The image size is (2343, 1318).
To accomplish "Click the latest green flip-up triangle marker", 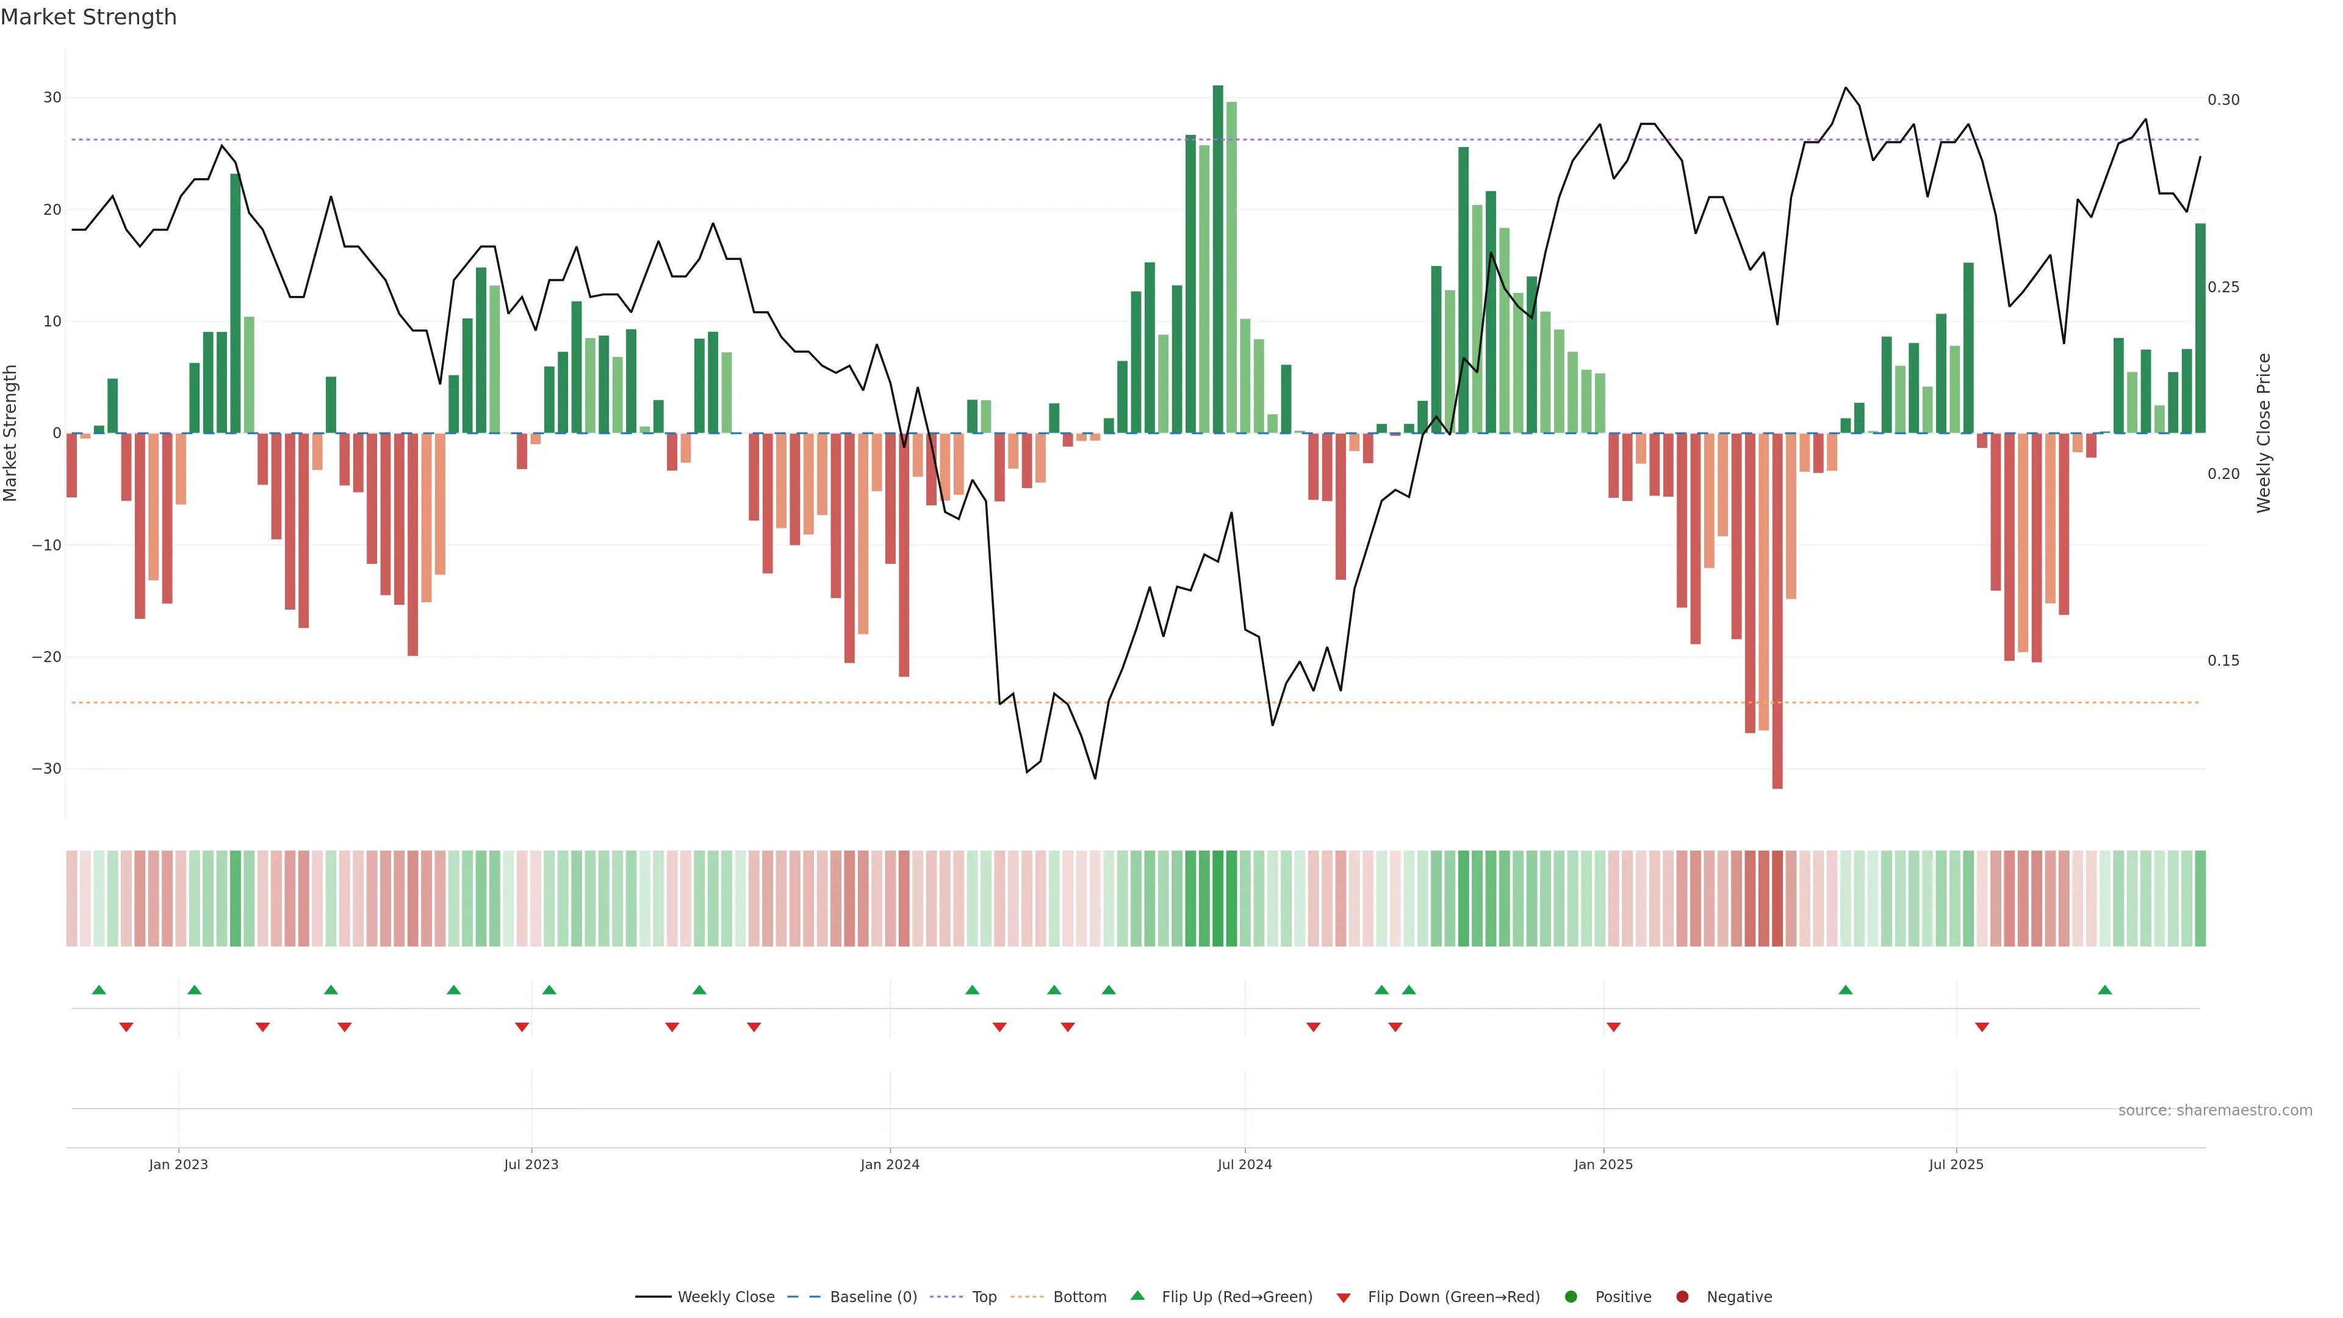I will coord(2104,990).
